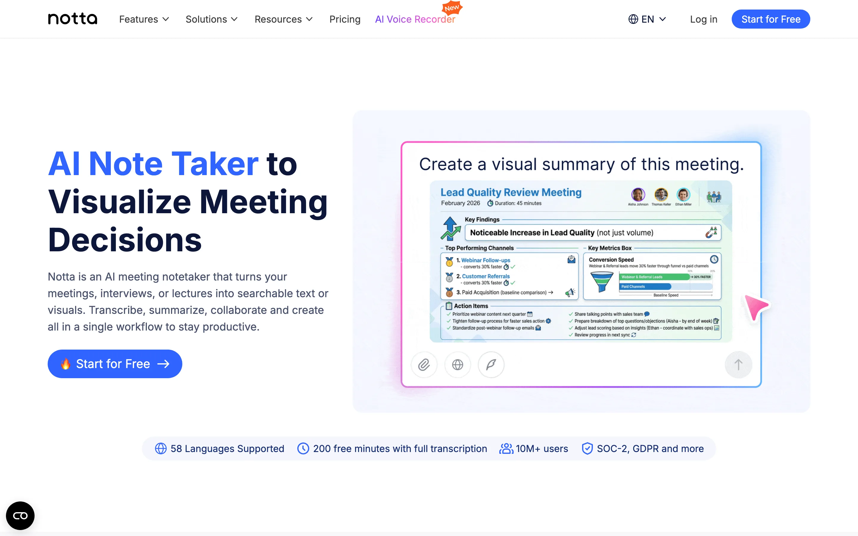Click the 'AI Note Taker' headline text
Screen dimensions: 858x536
click(153, 164)
